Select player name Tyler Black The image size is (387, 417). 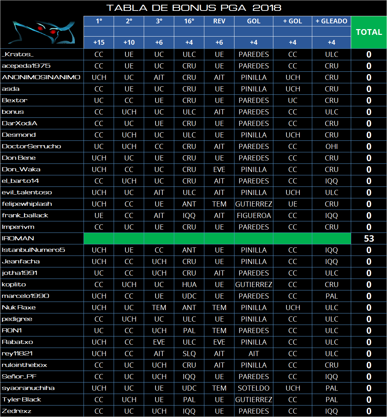[x=21, y=400]
